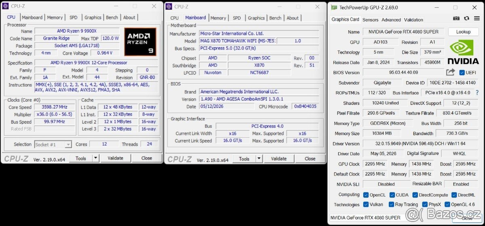Screen dimensions: 485x226
Task: Click Close button in the processor CPU-Z window
Action: point(147,158)
